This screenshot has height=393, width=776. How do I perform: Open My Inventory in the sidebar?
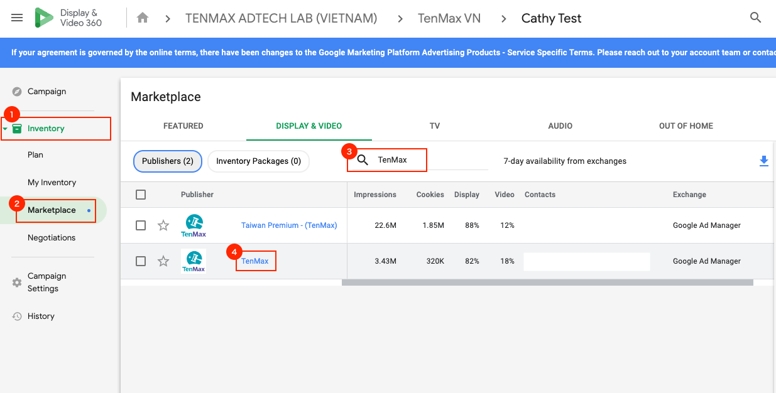(x=52, y=183)
